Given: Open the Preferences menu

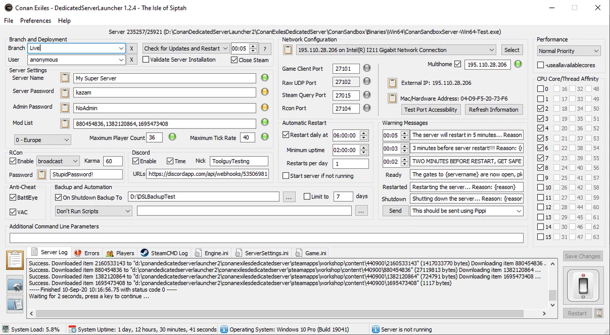Looking at the screenshot, I should pyautogui.click(x=36, y=21).
